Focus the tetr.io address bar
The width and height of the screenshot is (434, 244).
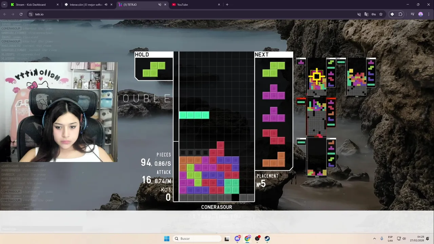click(x=193, y=14)
